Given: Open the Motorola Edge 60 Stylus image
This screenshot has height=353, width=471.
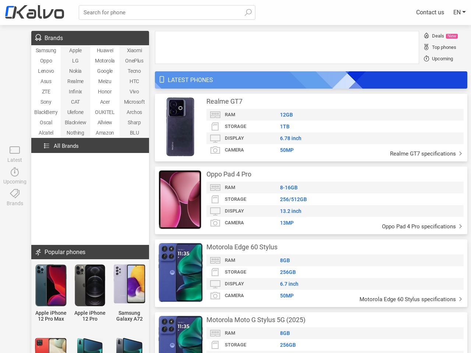Looking at the screenshot, I should (180, 272).
